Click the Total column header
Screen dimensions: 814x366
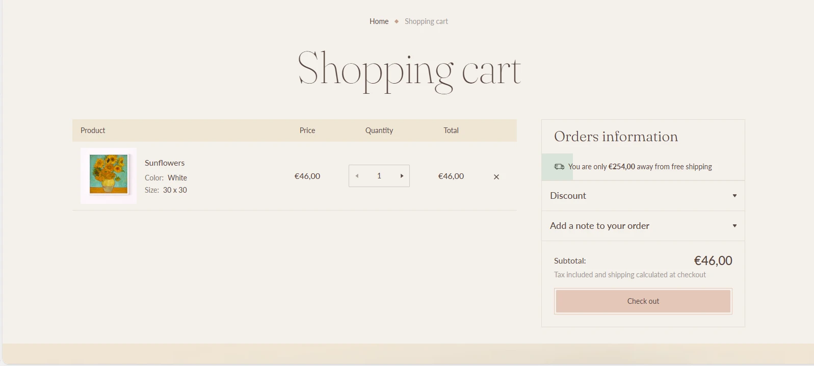point(451,130)
